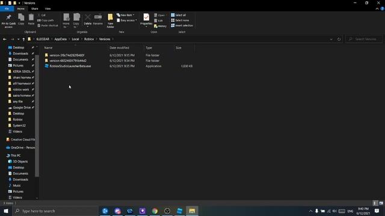Expand the chevron after Roblox breadcrumb
Screen dimensions: 385x216
pyautogui.click(x=96, y=39)
